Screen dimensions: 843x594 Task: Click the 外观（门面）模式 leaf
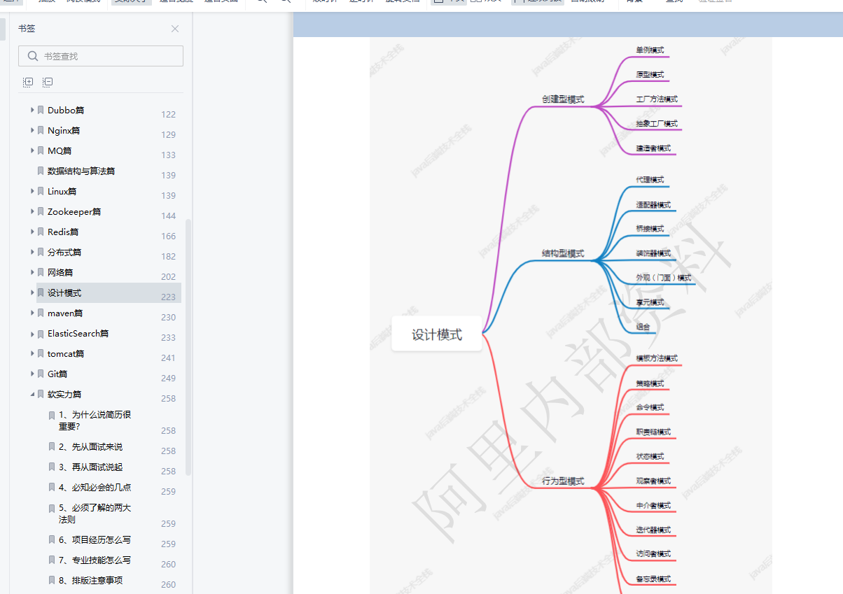click(x=663, y=278)
